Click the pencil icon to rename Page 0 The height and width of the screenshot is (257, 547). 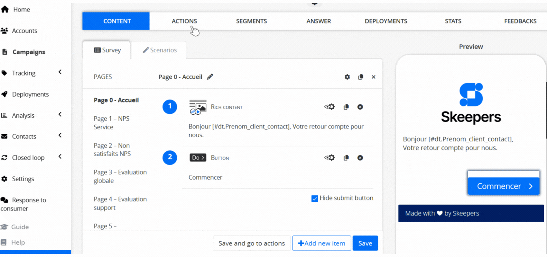pos(210,77)
